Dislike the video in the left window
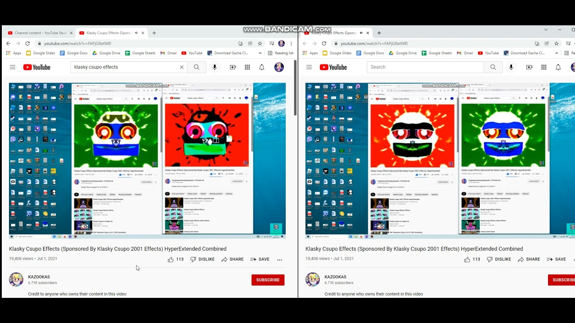This screenshot has height=323, width=575. [202, 259]
